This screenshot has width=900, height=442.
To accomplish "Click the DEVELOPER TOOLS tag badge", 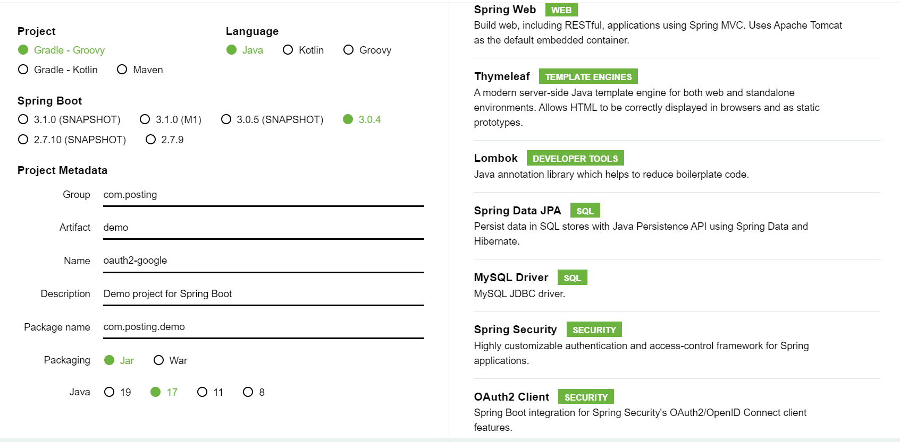I will pyautogui.click(x=575, y=158).
